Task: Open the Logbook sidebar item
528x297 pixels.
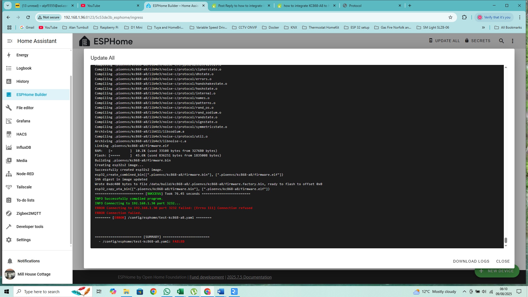Action: click(x=24, y=68)
